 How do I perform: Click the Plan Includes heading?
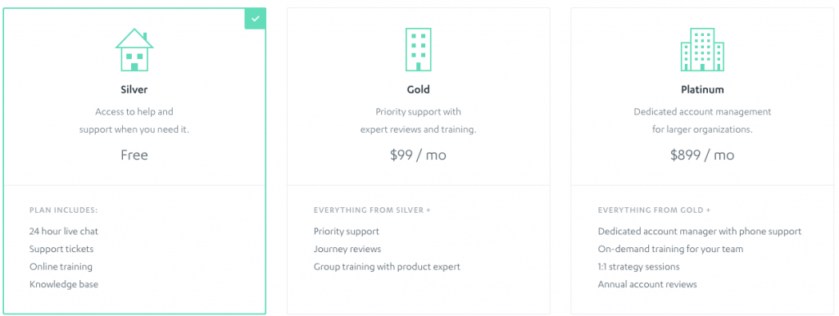pos(64,210)
